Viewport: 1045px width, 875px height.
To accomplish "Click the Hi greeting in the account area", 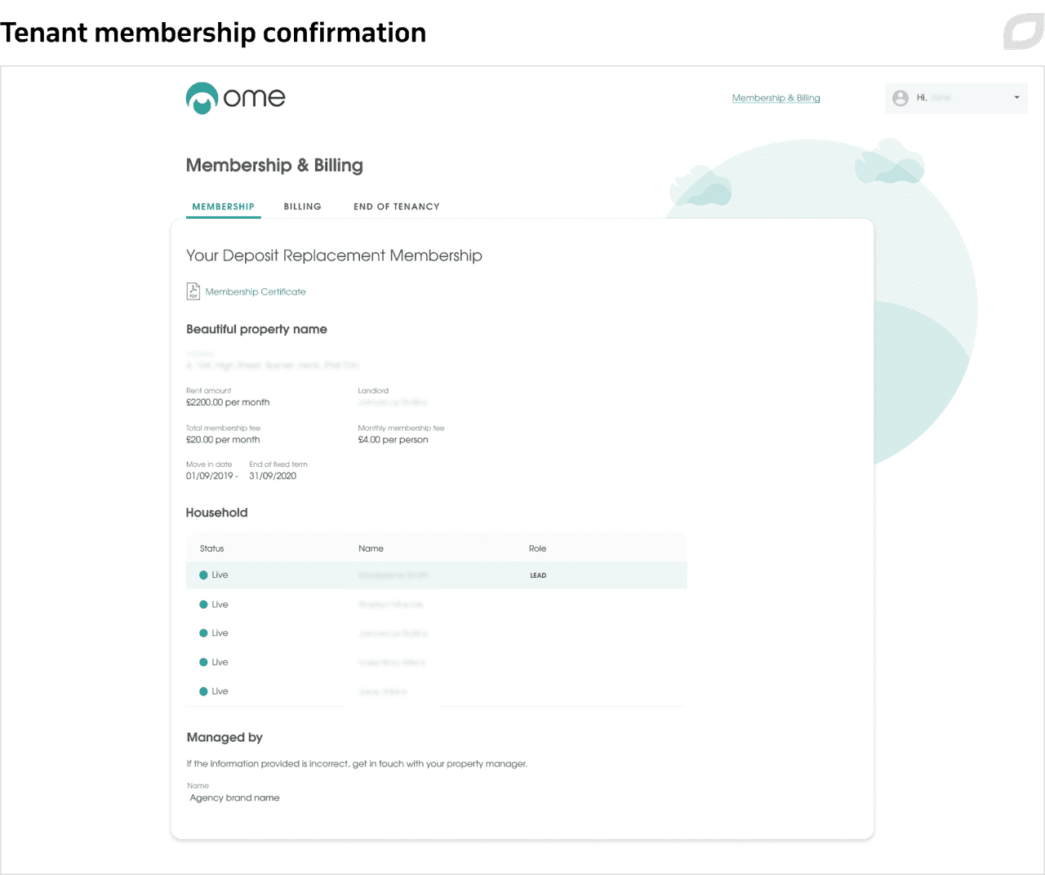I will (x=923, y=97).
